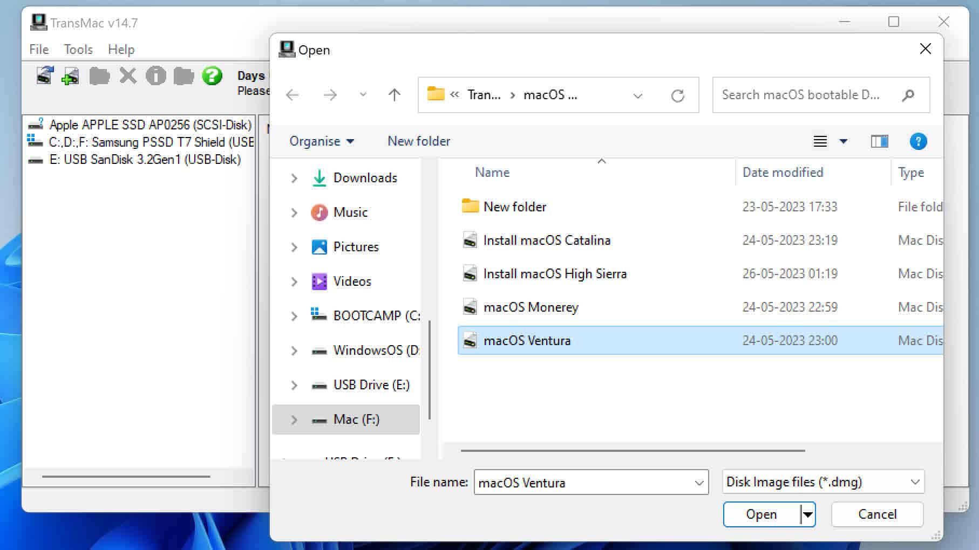This screenshot has height=550, width=979.
Task: Click the Cancel button
Action: coord(877,514)
